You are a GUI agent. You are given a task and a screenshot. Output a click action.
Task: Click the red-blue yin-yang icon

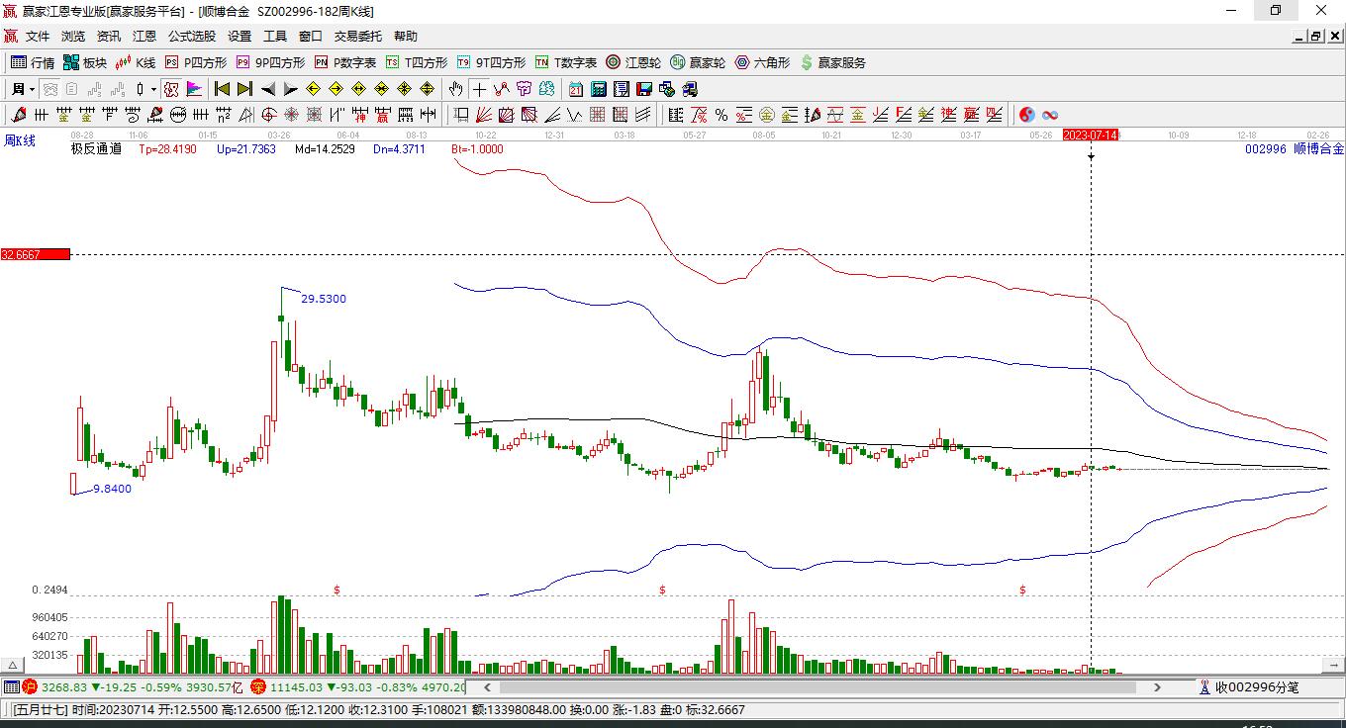click(1027, 115)
